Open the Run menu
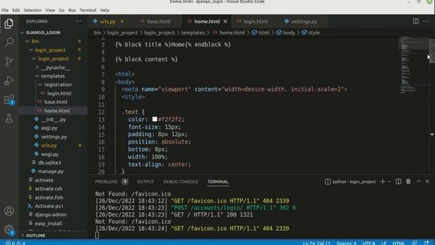Viewport: 435px width, 245px height. 72,10
